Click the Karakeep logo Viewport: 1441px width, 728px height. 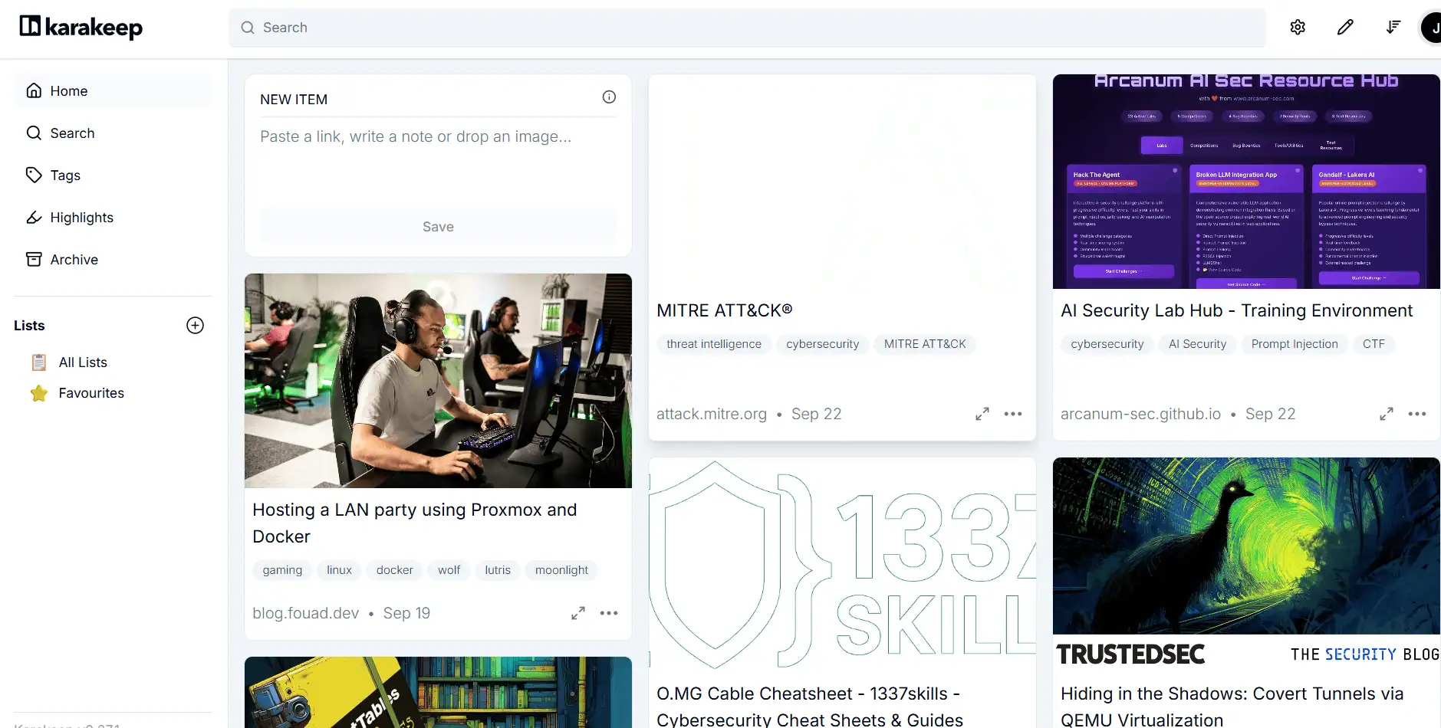coord(81,27)
